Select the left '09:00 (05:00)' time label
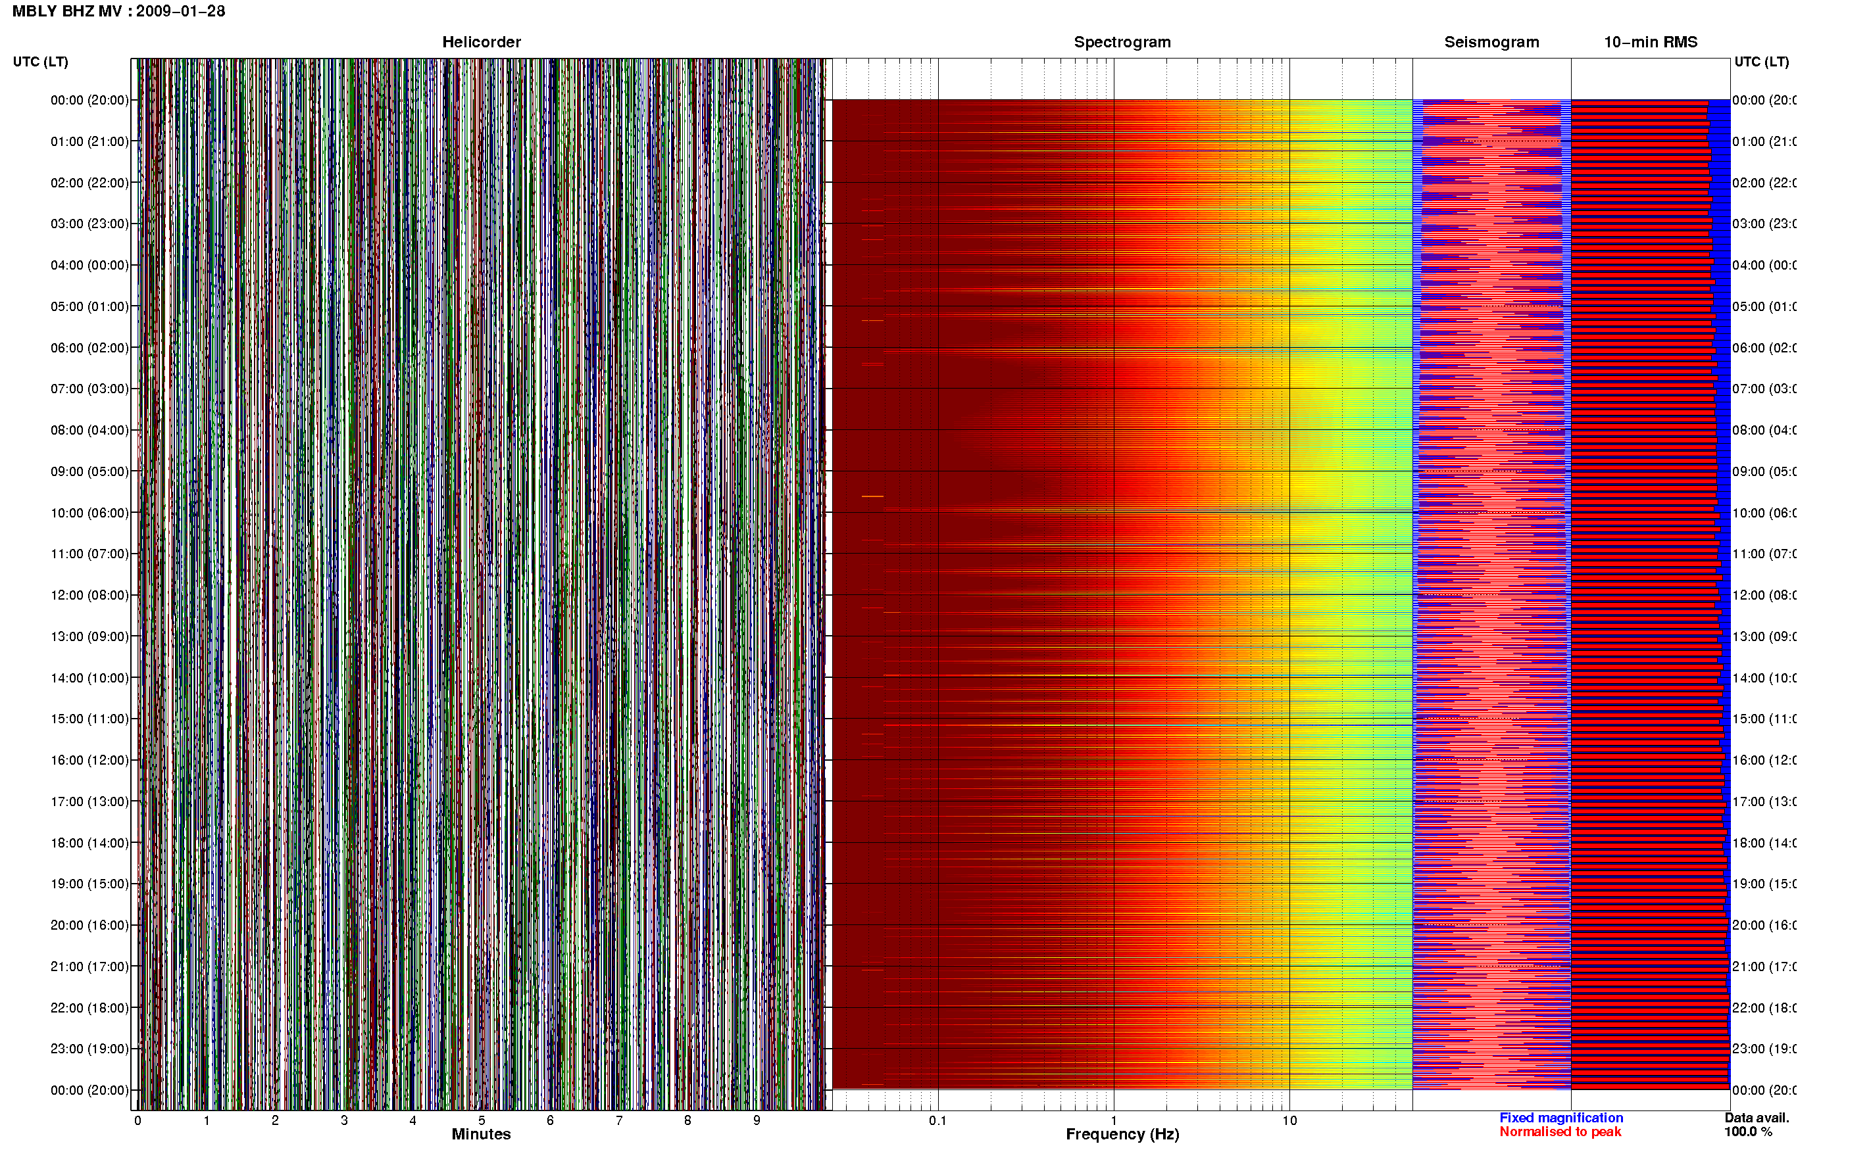The height and width of the screenshot is (1169, 1871). click(x=89, y=471)
